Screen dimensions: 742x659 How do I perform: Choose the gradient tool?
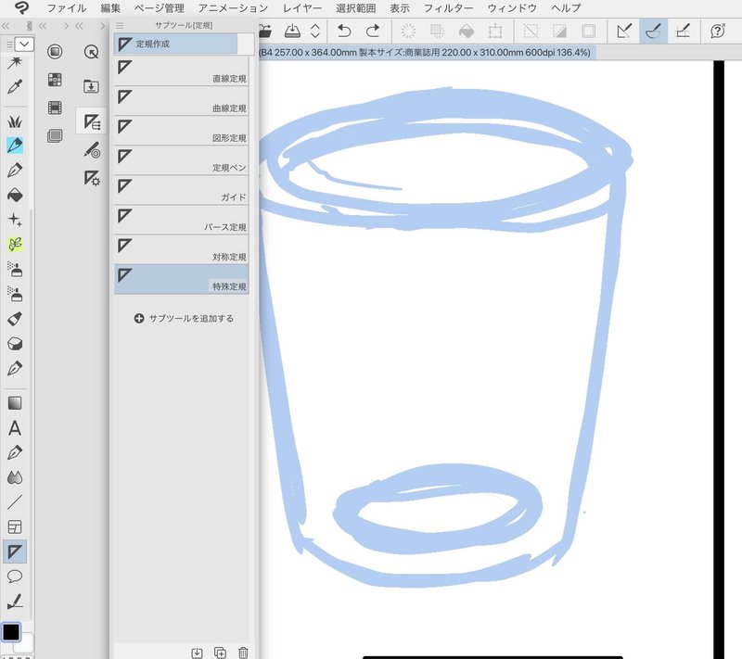coord(15,403)
